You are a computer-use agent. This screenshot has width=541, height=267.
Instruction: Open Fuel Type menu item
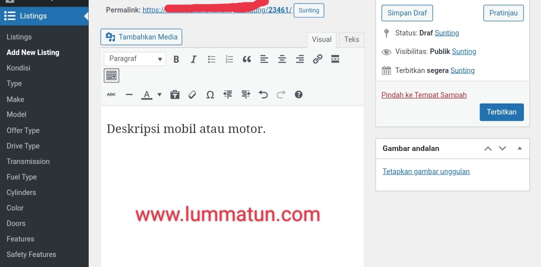click(22, 176)
